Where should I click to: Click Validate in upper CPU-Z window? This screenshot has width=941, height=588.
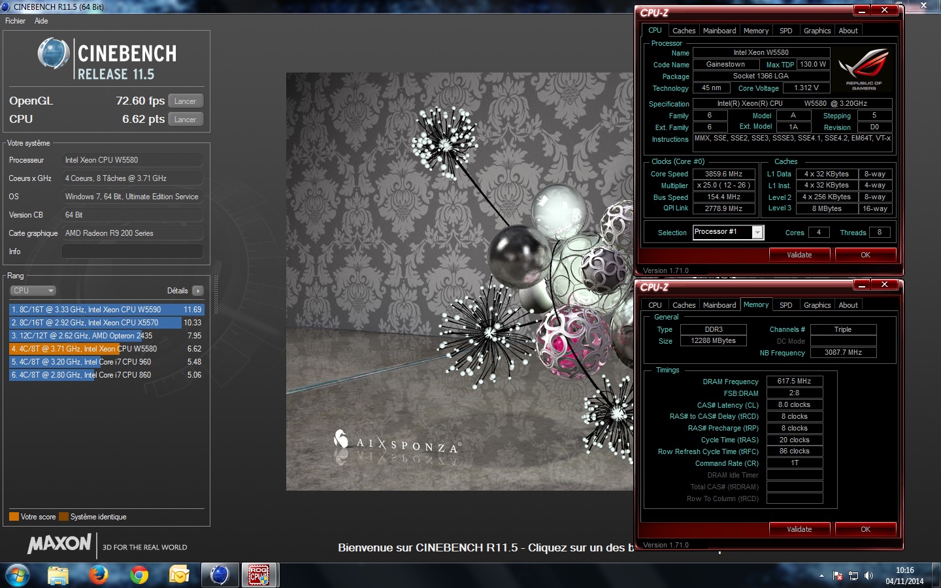pos(799,255)
